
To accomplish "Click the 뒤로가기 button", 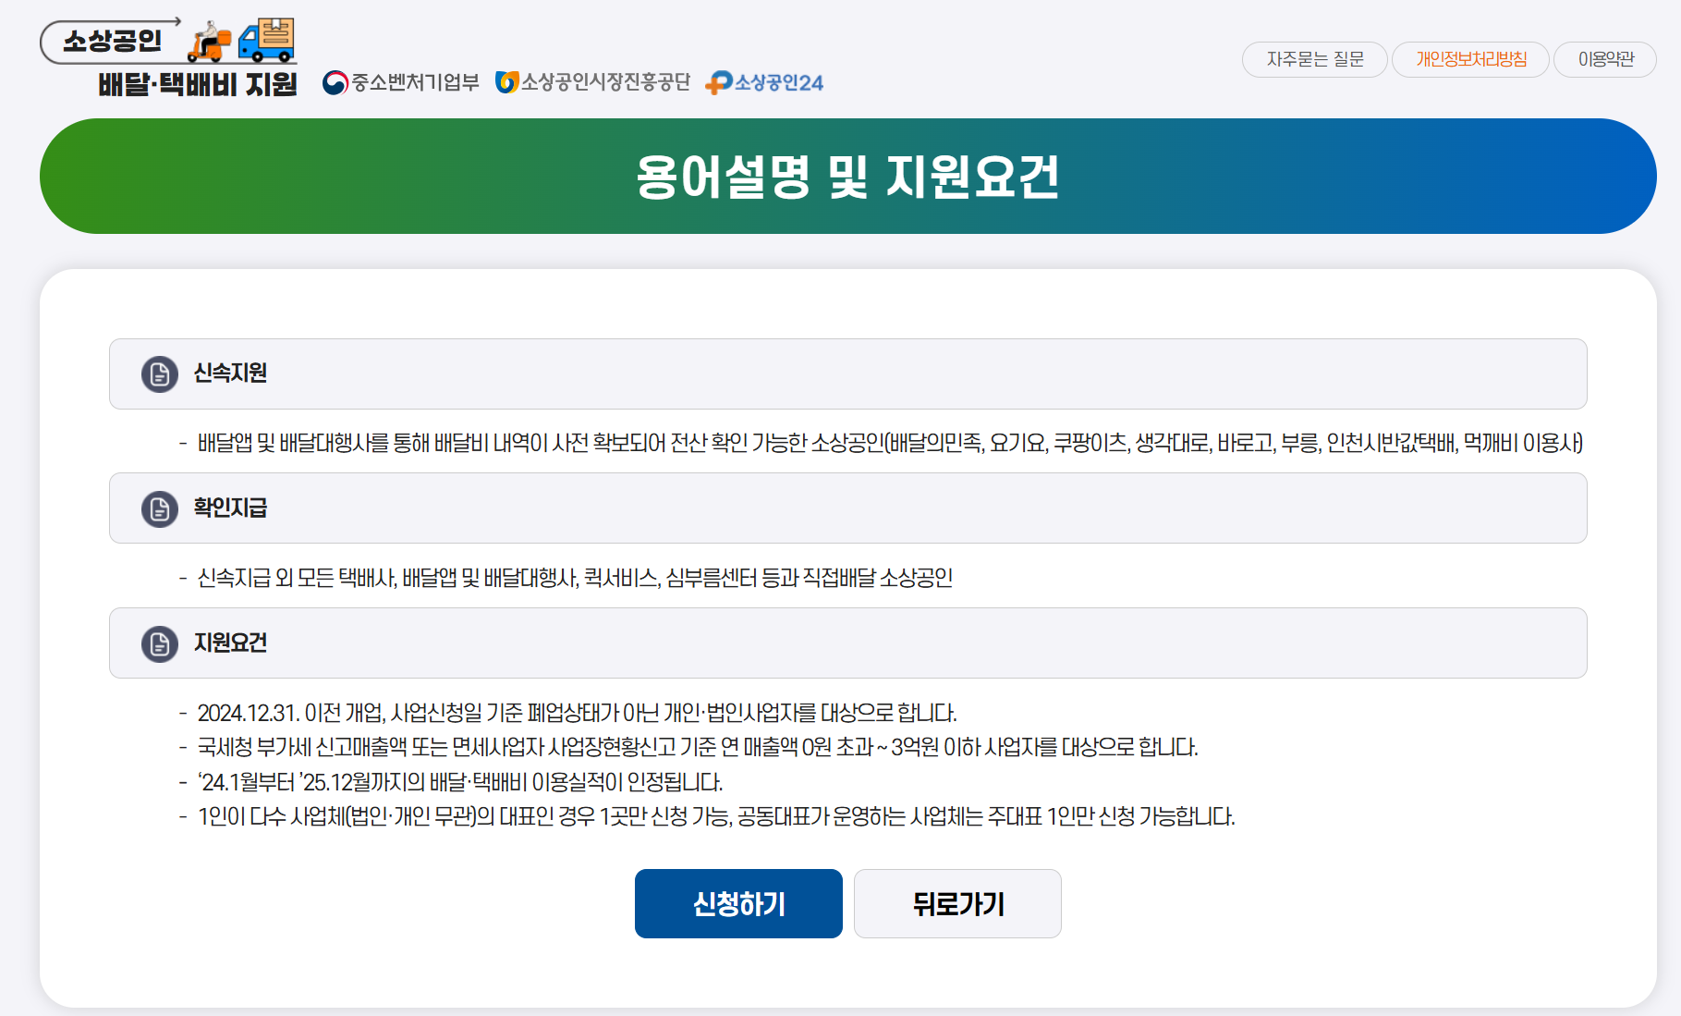I will click(x=957, y=903).
